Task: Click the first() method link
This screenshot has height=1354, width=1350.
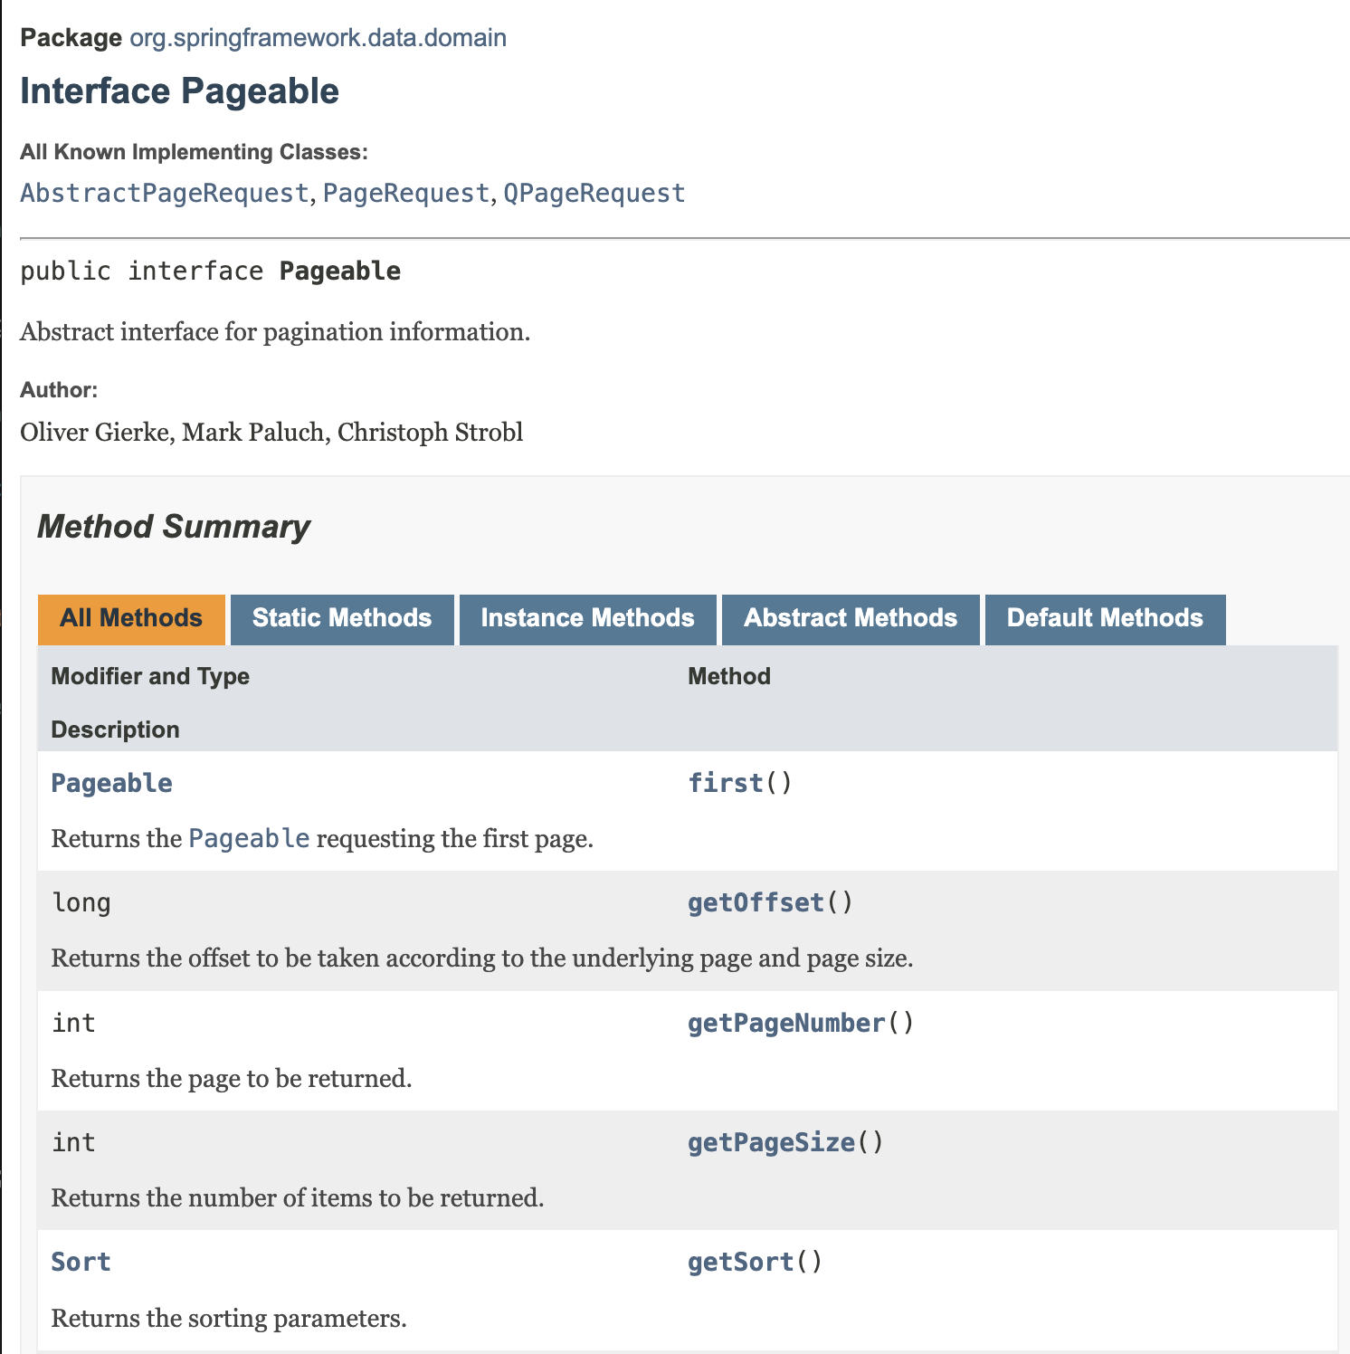Action: point(726,783)
